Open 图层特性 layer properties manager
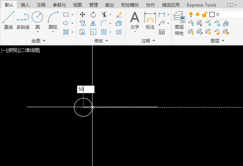 [179, 24]
